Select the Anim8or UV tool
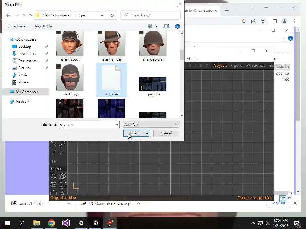Image resolution: width=306 pixels, height=229 pixels. [53, 161]
